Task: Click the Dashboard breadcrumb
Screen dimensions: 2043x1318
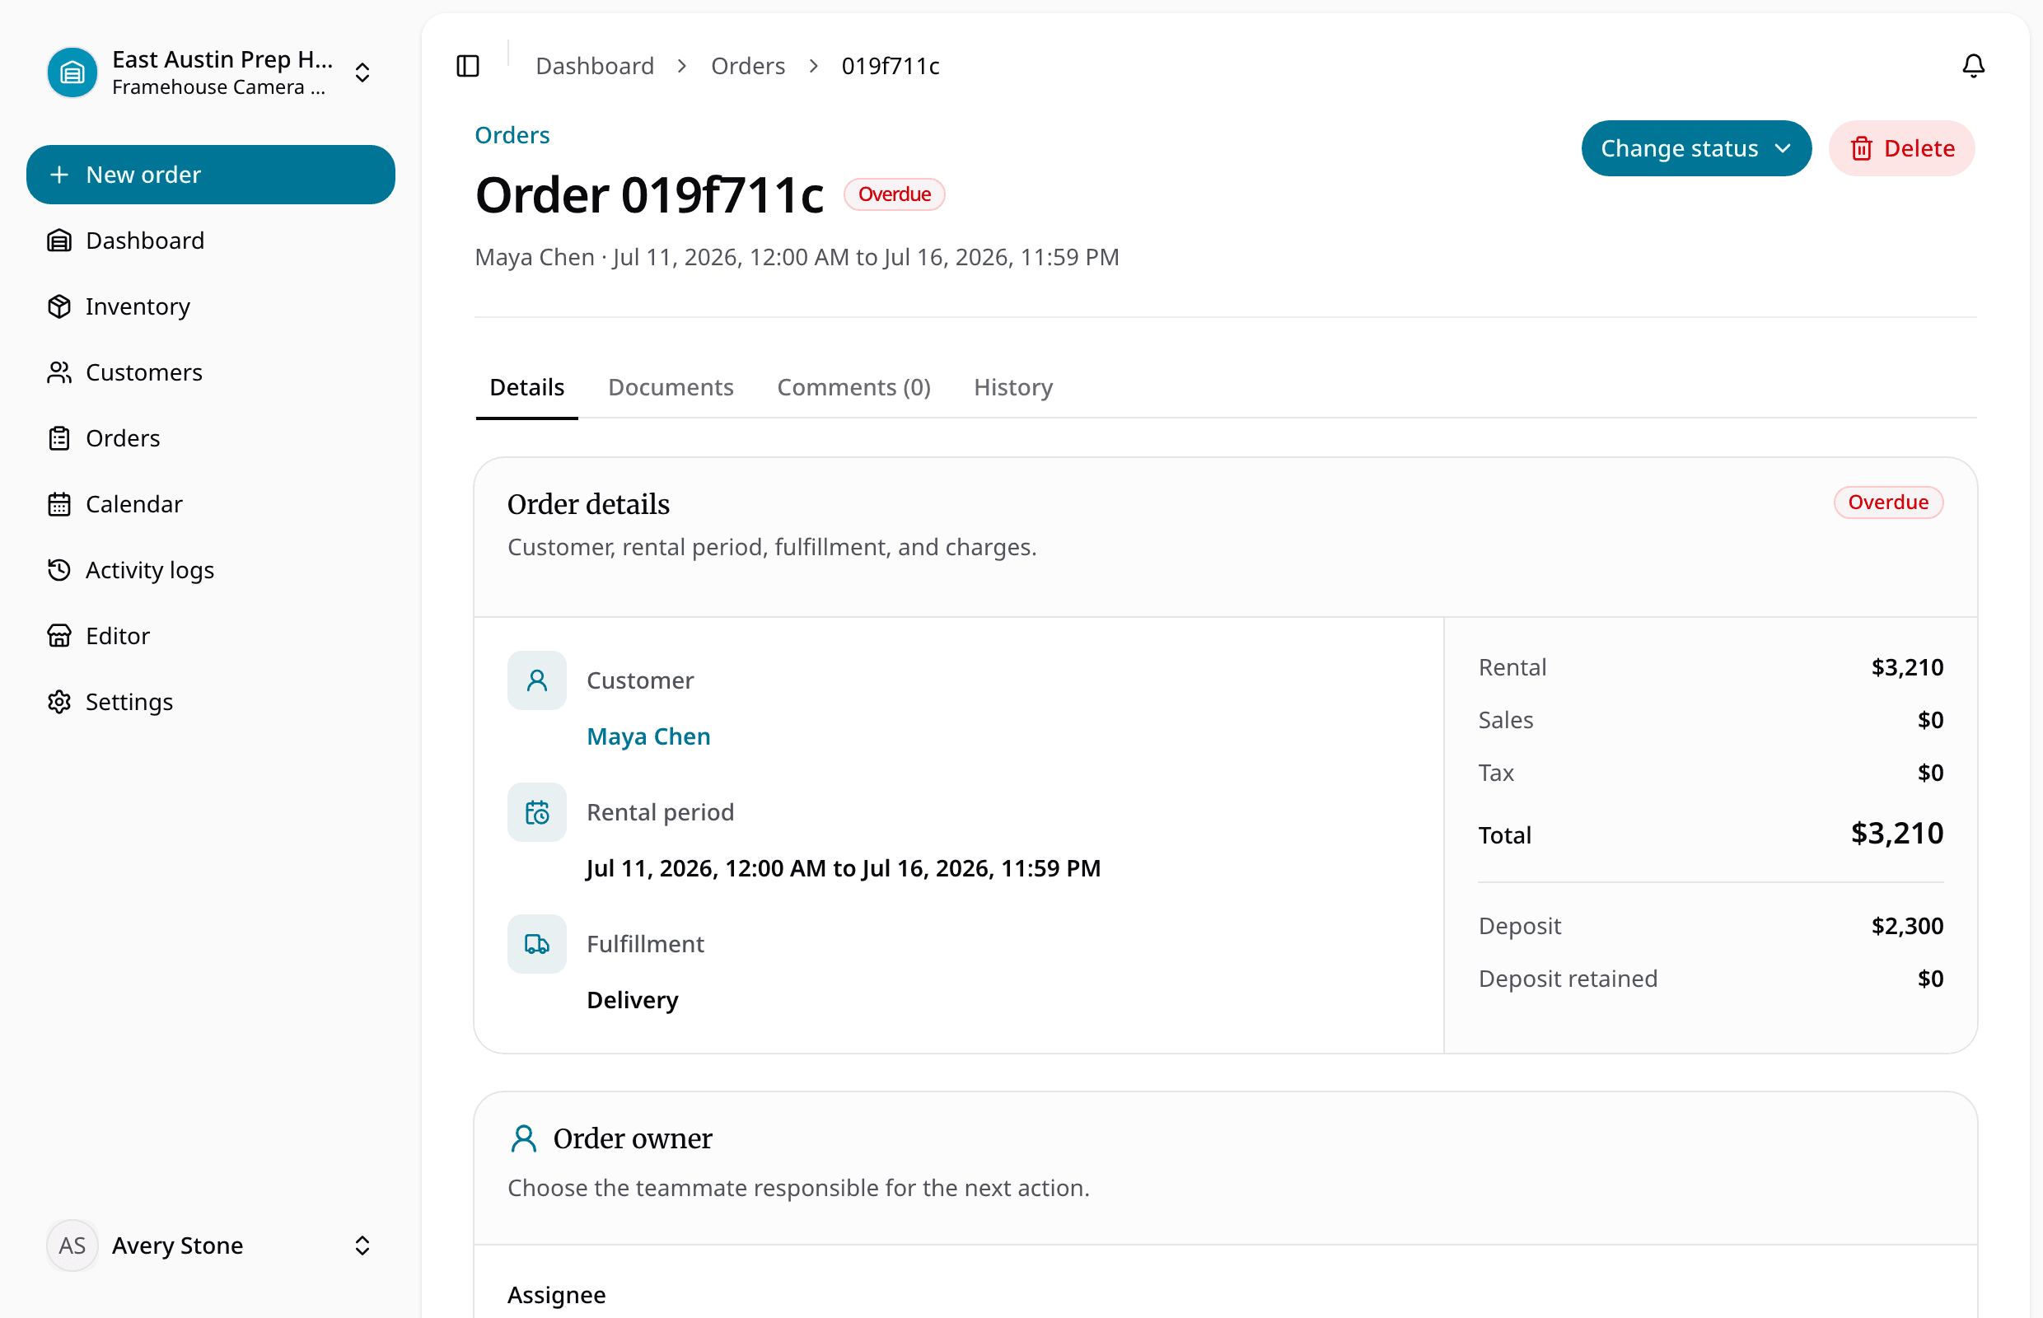Action: click(x=595, y=66)
